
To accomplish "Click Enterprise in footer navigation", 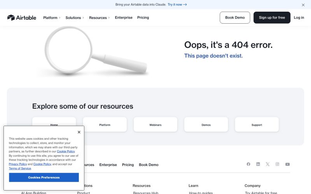I will (108, 165).
